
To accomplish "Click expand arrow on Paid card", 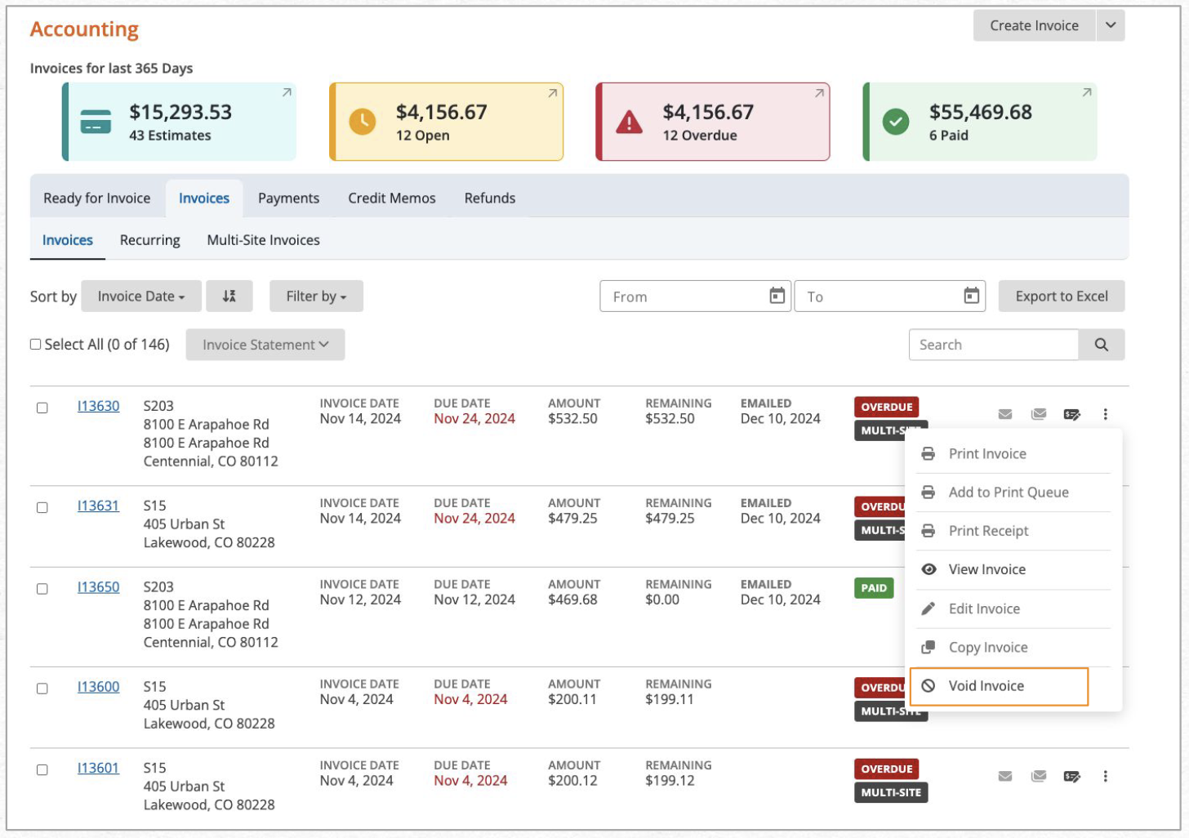I will click(1087, 93).
